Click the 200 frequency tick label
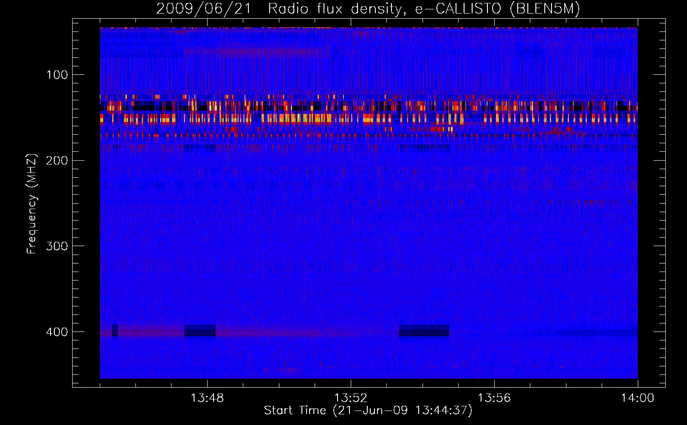 [57, 161]
